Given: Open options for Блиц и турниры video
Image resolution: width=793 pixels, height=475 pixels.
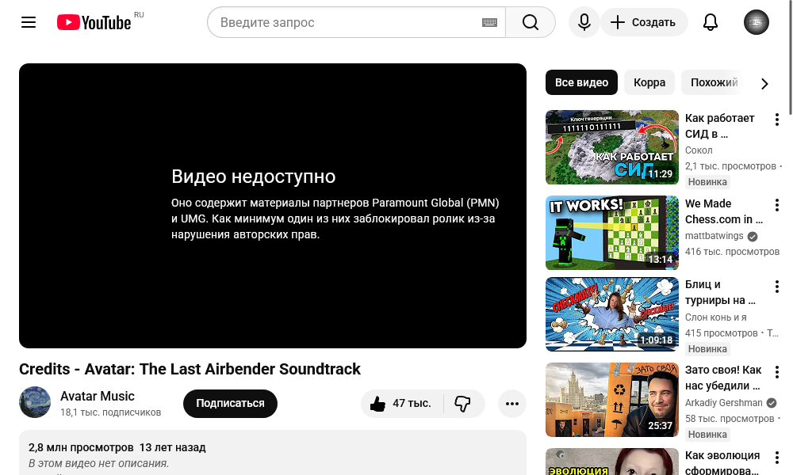Looking at the screenshot, I should [777, 287].
